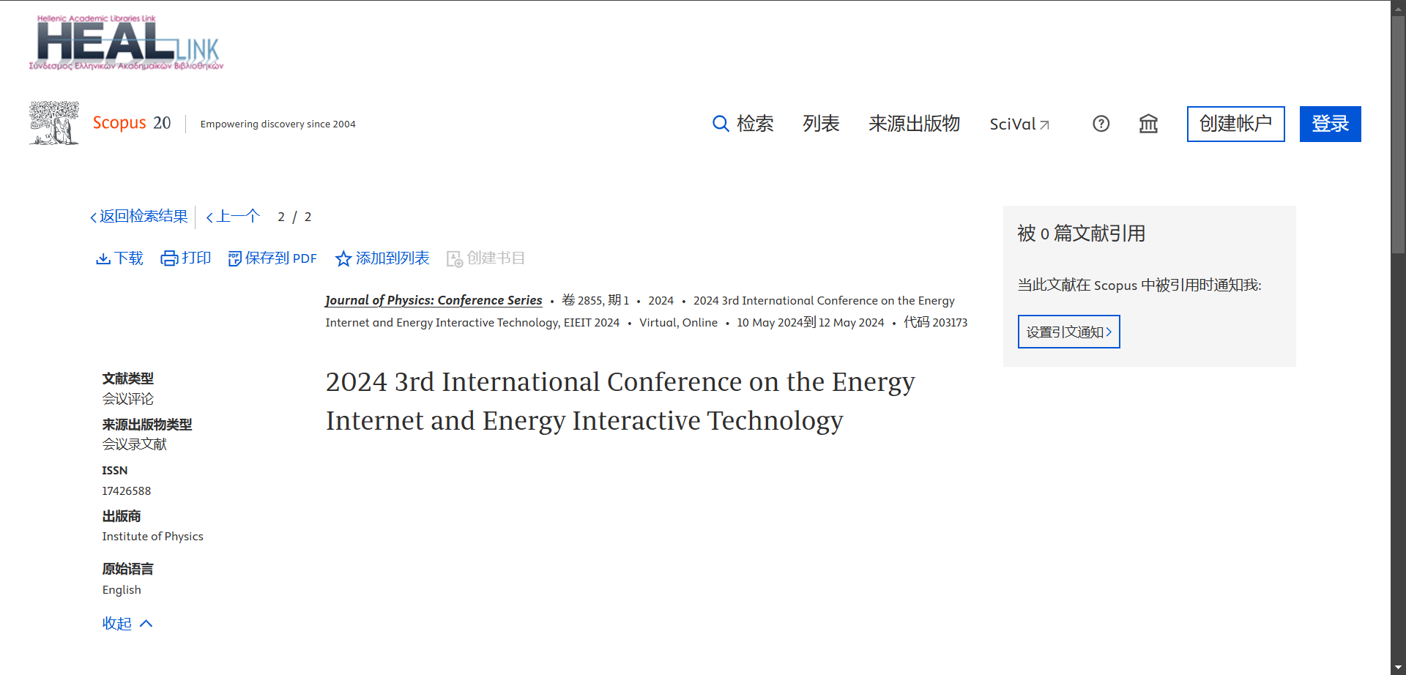This screenshot has width=1406, height=675.
Task: Click the create bibliography icon
Action: 455,259
